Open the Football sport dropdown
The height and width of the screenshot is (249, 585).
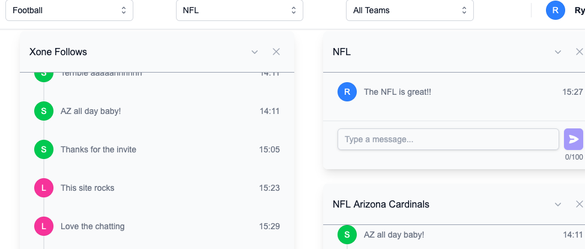pos(69,10)
